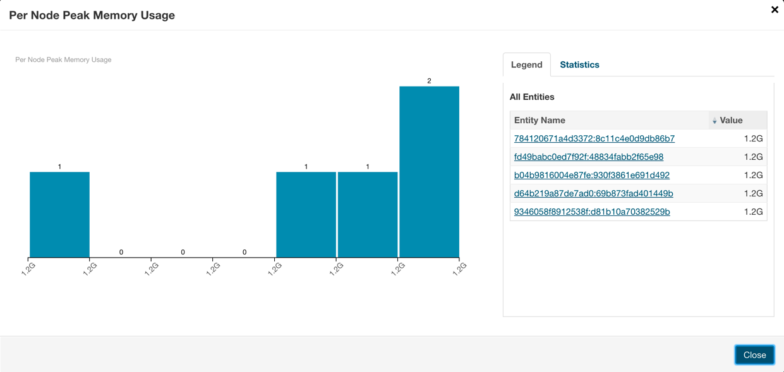Follow the b04b9816004e87fe:930f3861e691d492 entity link
This screenshot has height=372, width=784.
591,175
